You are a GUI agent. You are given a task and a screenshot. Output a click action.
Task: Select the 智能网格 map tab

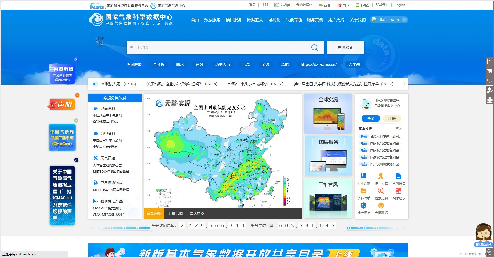tap(154, 213)
